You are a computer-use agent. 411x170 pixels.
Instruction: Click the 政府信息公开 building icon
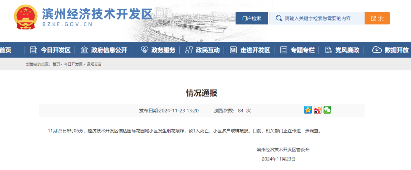pos(84,50)
